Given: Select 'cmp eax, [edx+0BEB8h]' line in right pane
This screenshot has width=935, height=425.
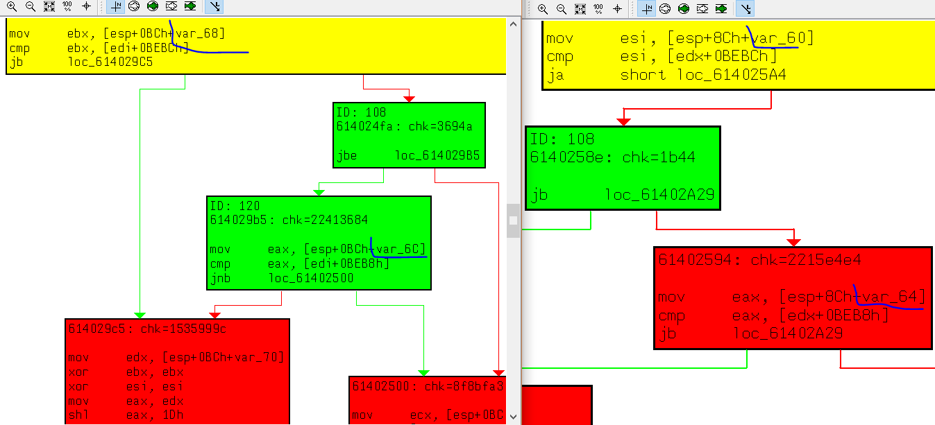Looking at the screenshot, I should (x=774, y=316).
